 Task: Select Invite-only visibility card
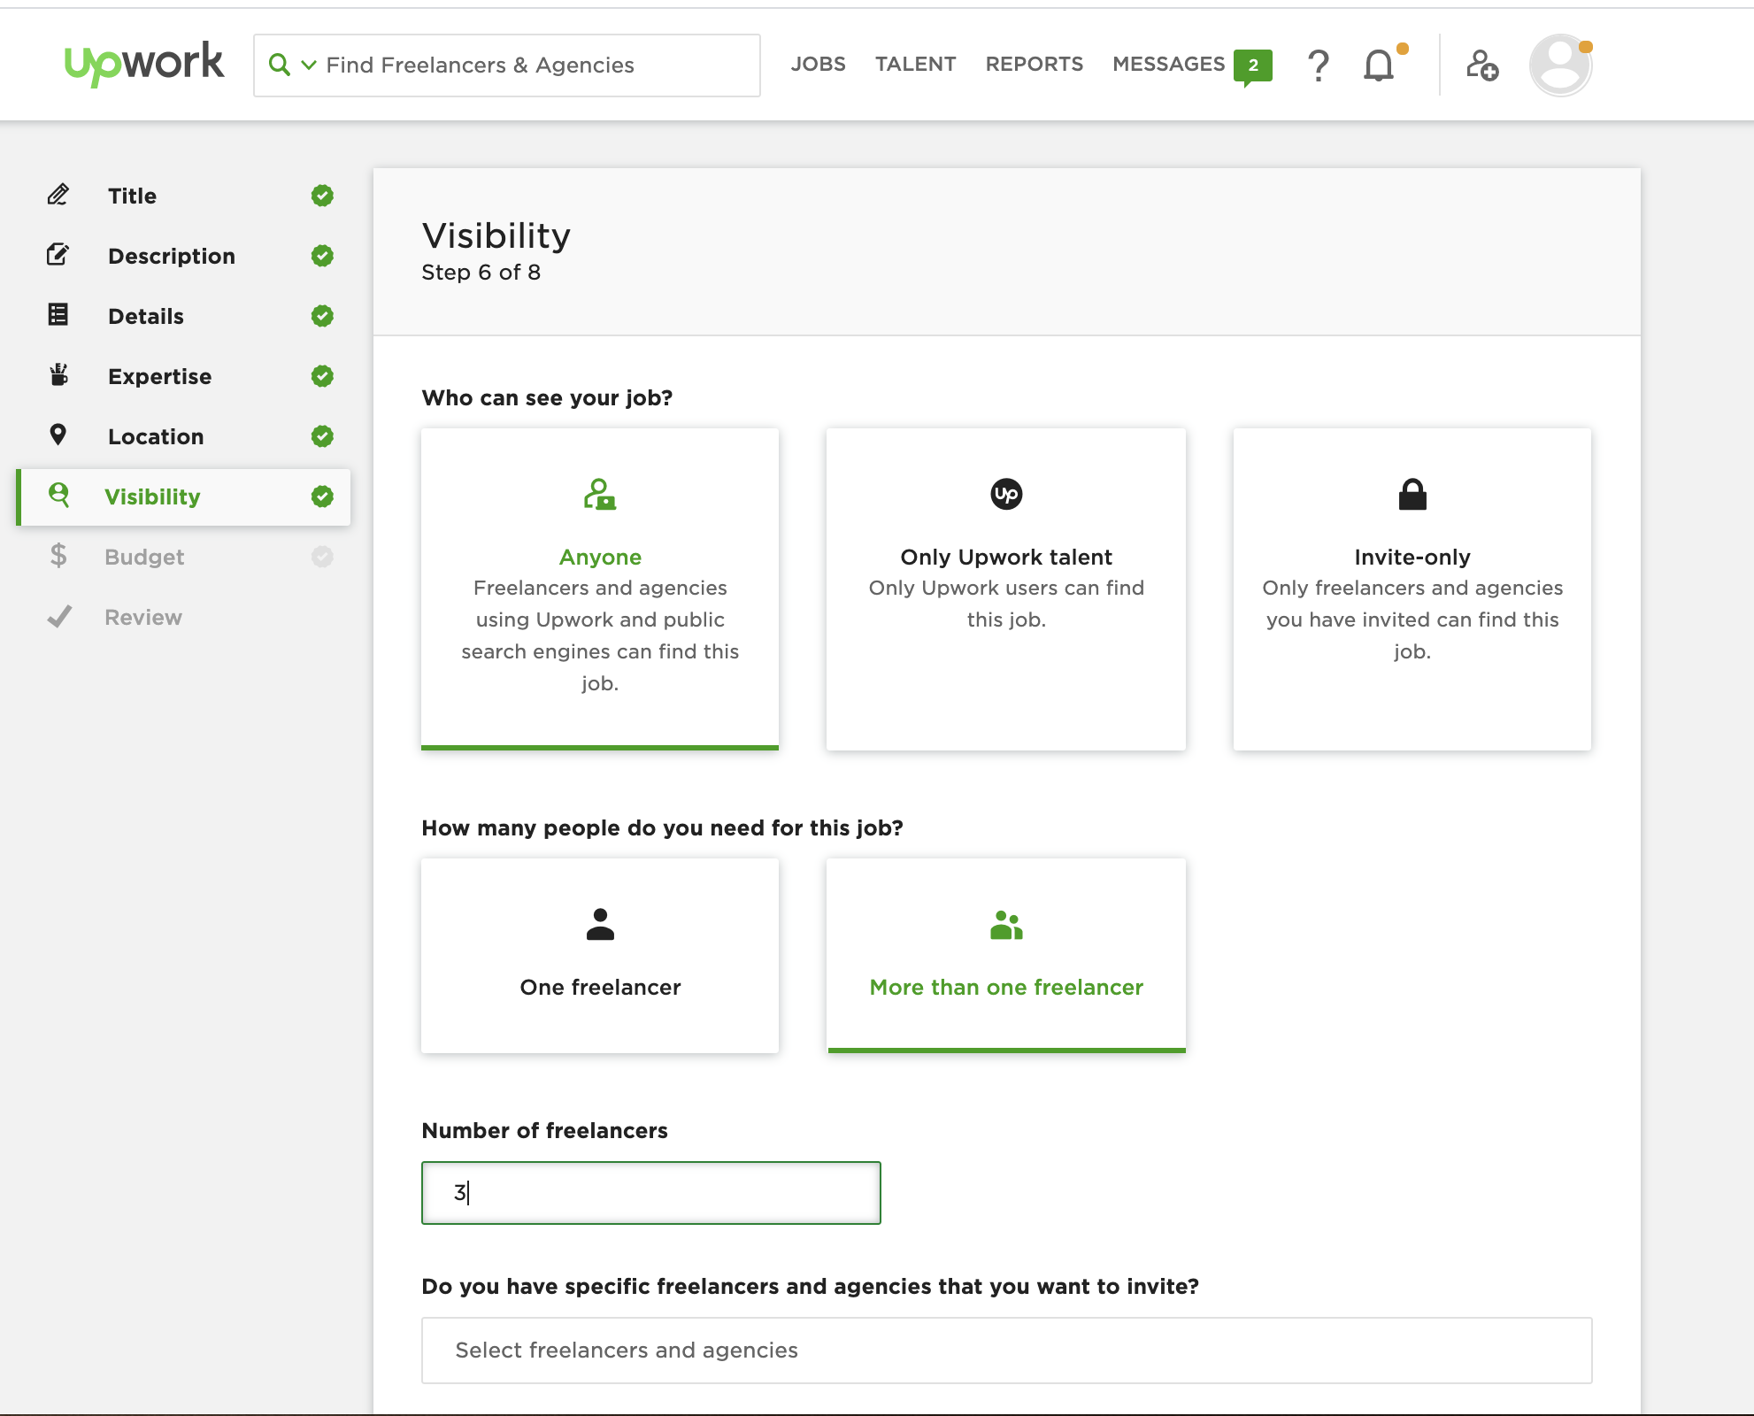1412,589
